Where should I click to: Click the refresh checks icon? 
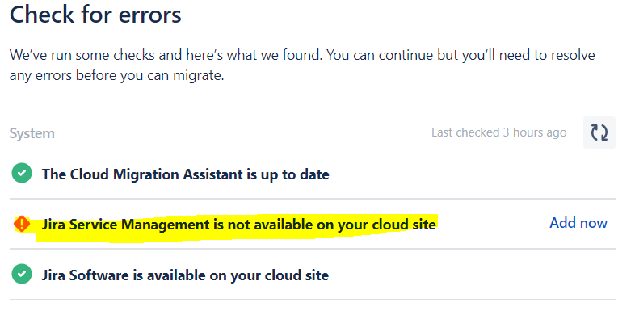[599, 132]
